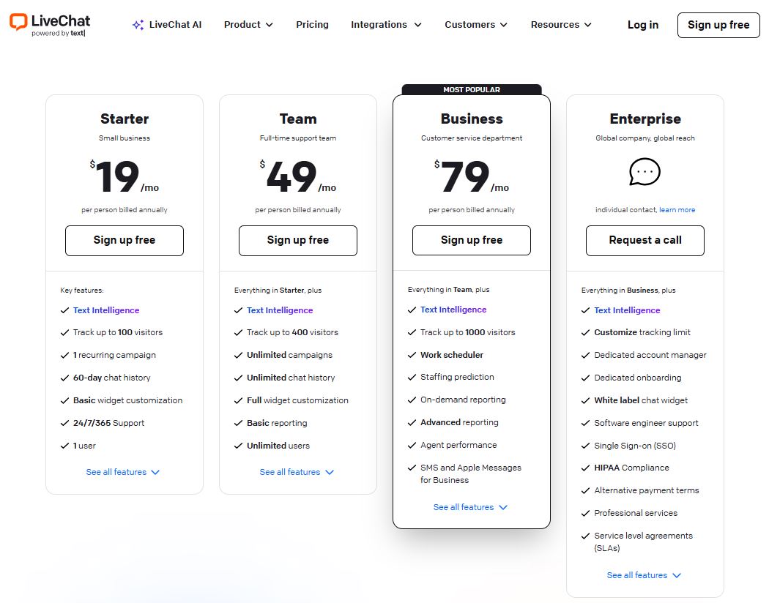Click the Log in link

(x=642, y=25)
